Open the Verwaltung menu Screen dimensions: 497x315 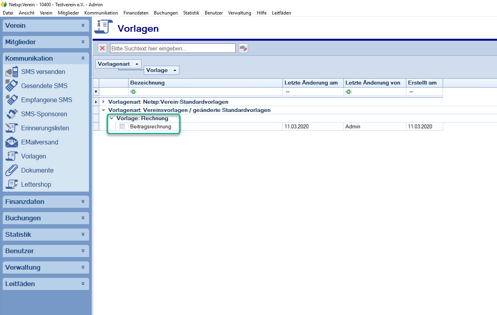pyautogui.click(x=240, y=13)
